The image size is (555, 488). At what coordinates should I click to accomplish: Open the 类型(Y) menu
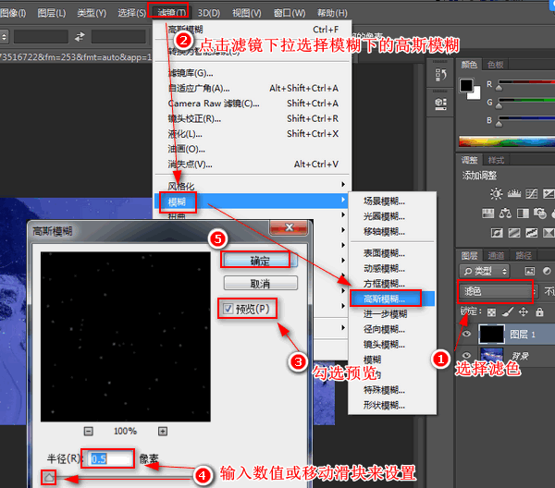(x=92, y=13)
